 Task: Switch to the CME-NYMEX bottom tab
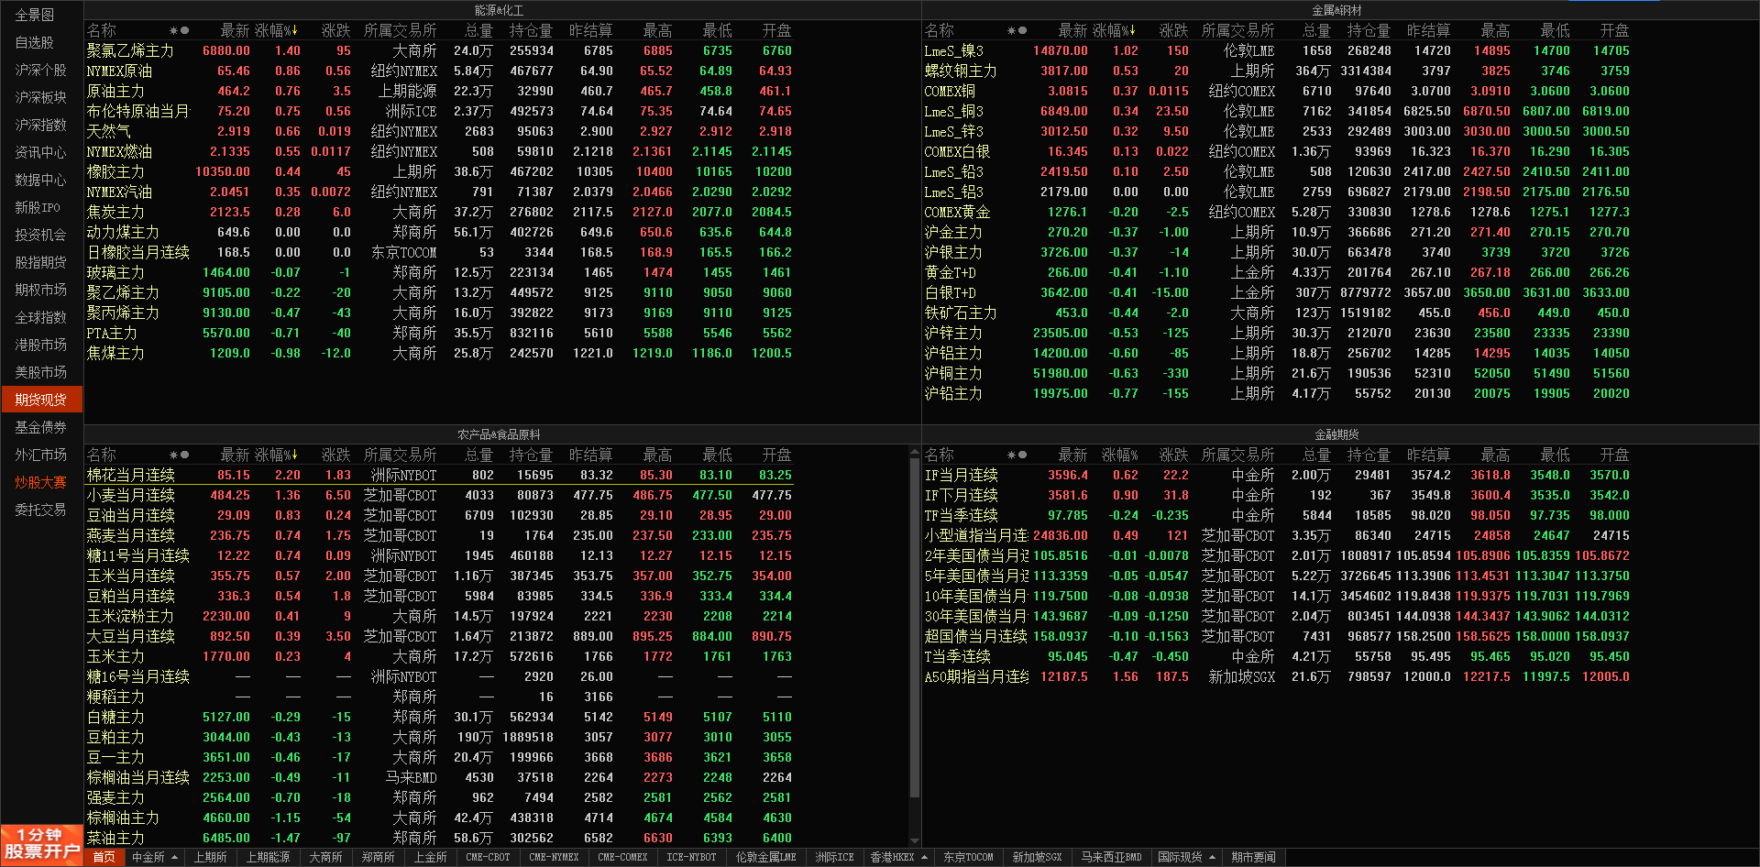pyautogui.click(x=554, y=858)
